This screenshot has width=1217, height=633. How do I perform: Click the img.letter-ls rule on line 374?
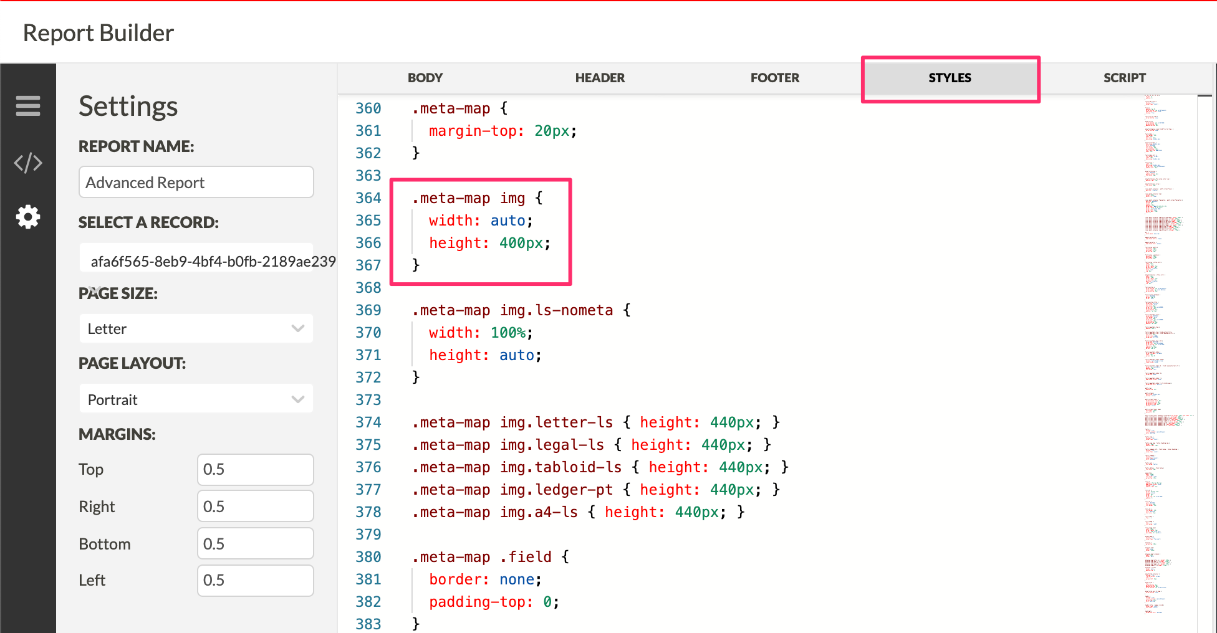point(595,422)
